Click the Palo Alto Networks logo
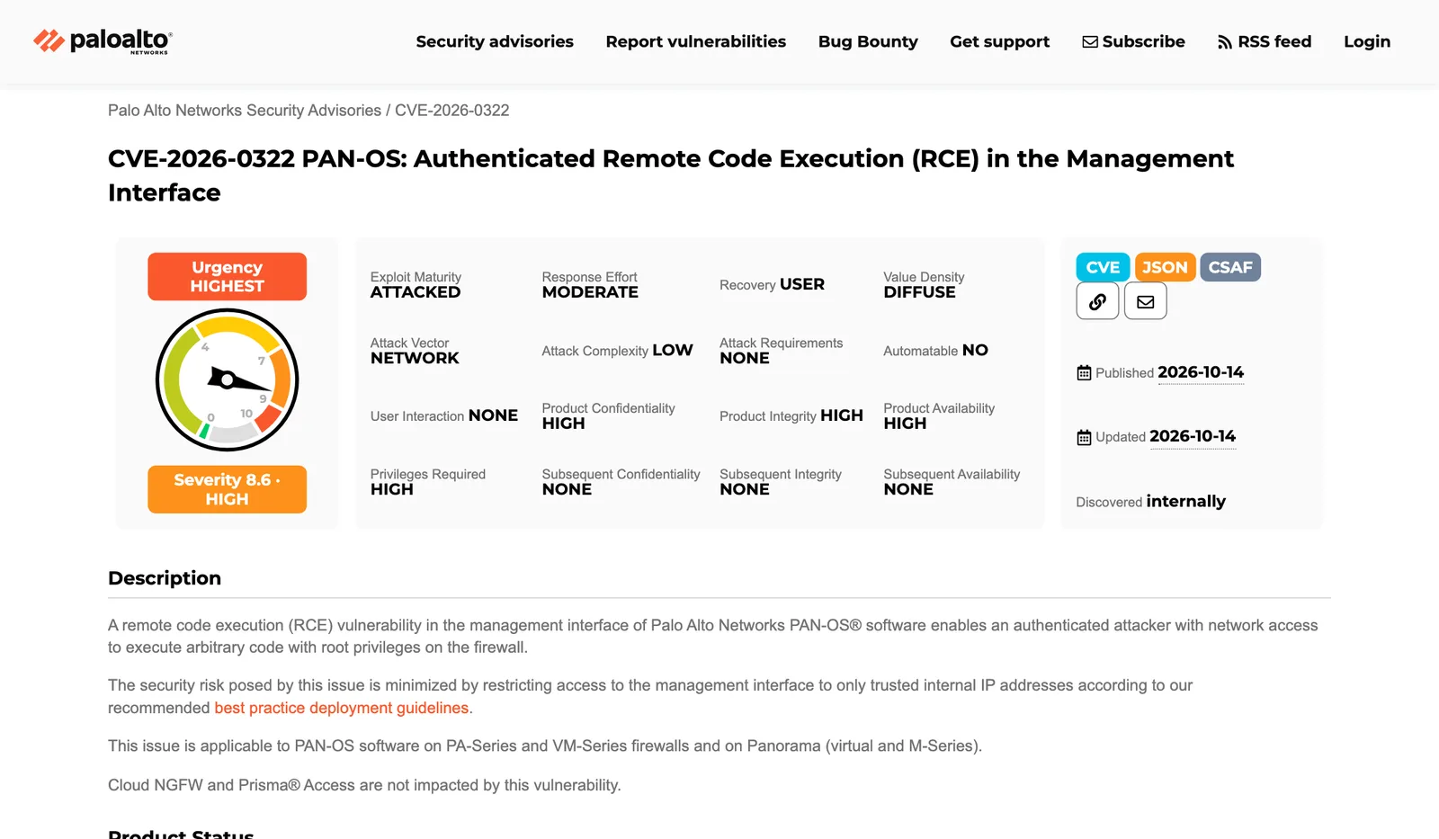 point(103,41)
